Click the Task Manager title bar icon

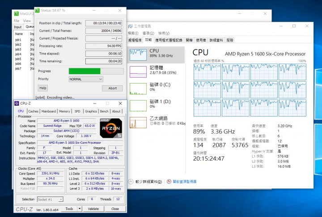(130, 26)
